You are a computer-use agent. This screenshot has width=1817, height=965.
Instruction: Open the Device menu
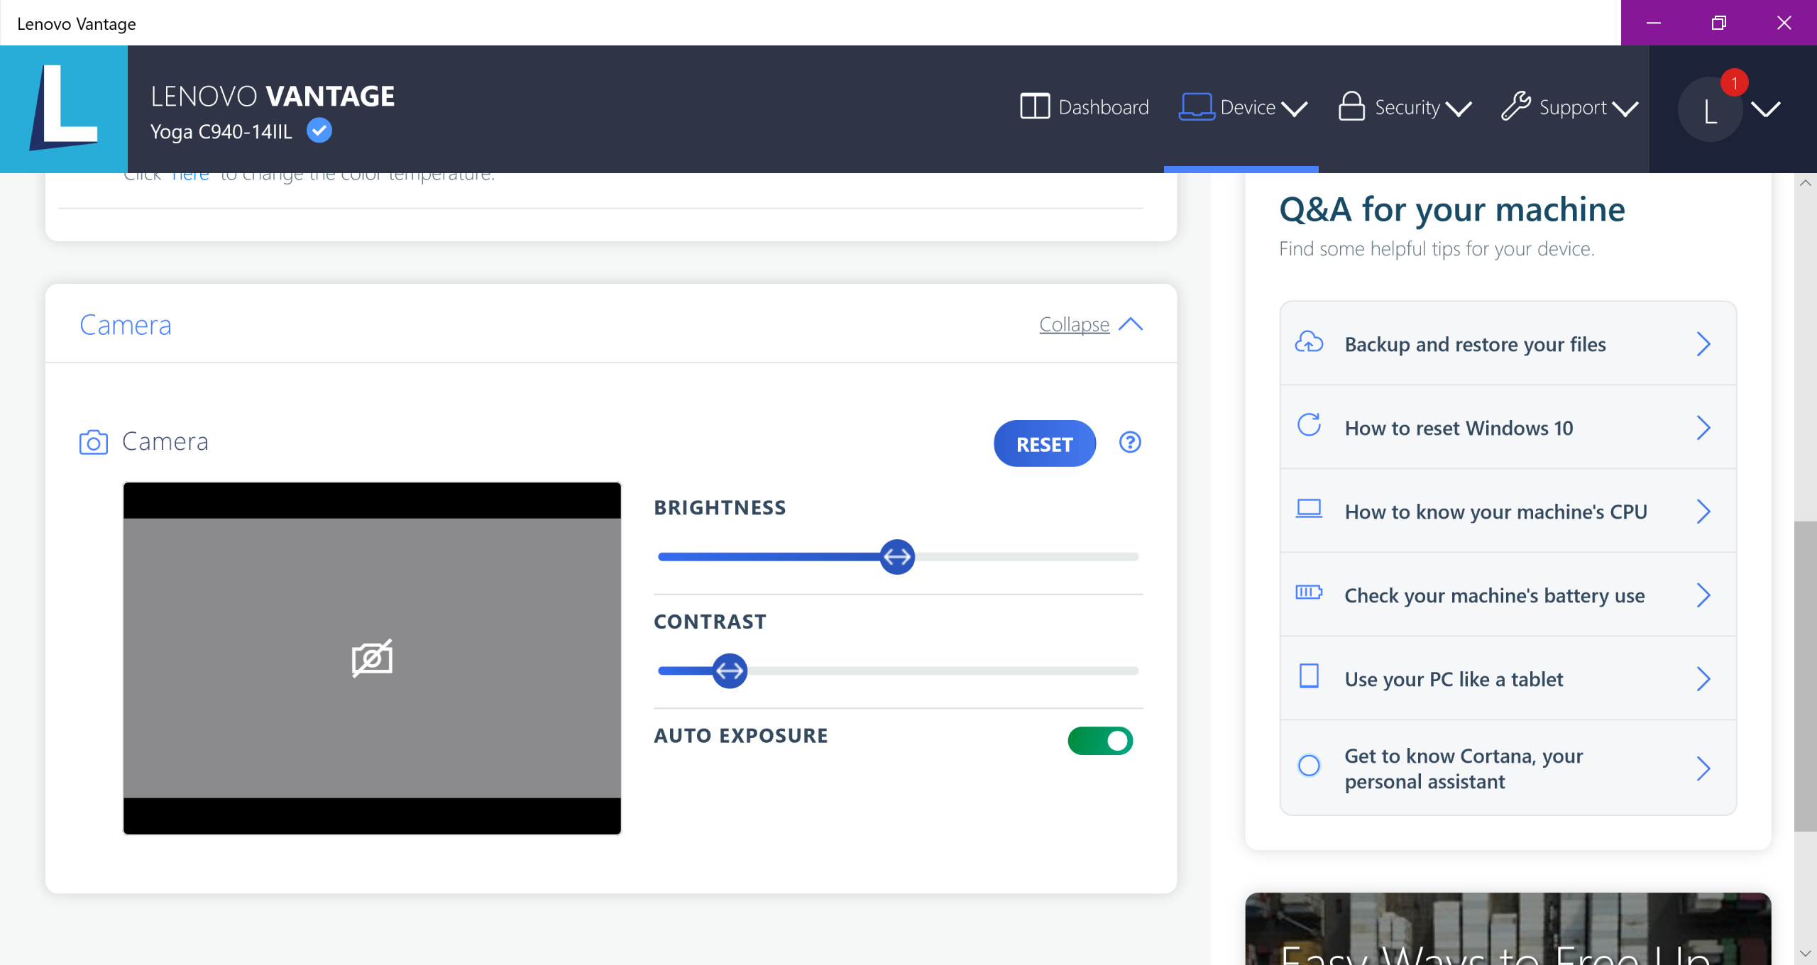coord(1243,107)
